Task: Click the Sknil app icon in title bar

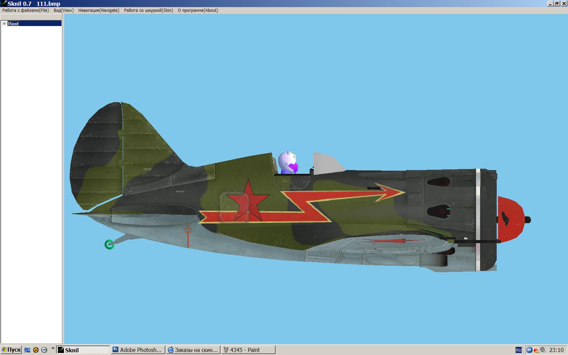Action: [x=3, y=3]
